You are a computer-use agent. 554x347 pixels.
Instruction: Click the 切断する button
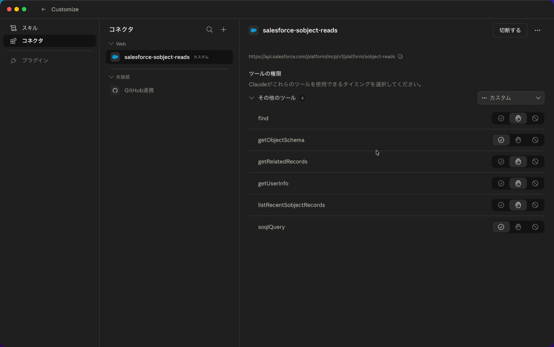[x=510, y=30]
